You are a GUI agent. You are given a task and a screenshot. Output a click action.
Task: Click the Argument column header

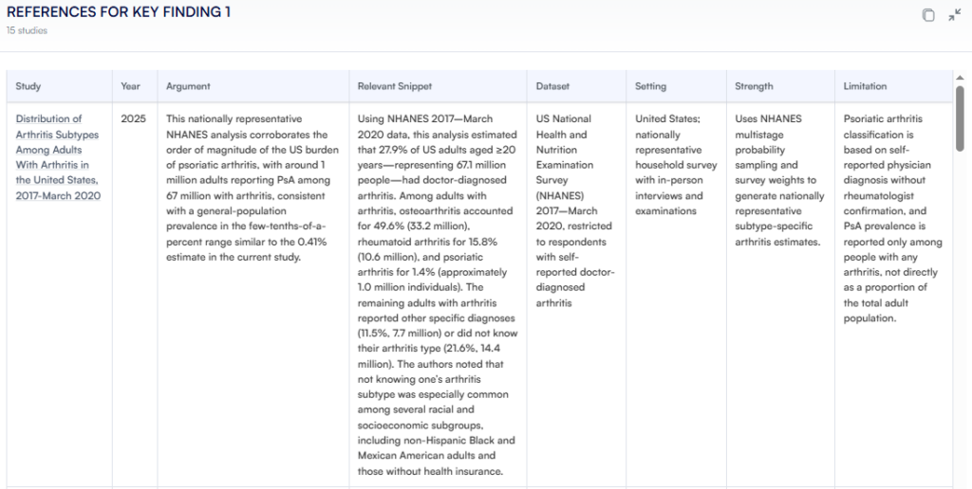pyautogui.click(x=188, y=86)
